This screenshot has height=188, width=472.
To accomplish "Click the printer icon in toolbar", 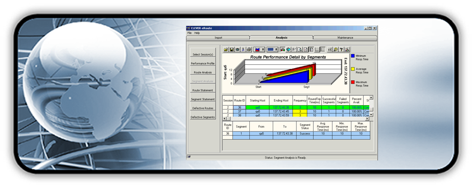I will click(x=249, y=49).
